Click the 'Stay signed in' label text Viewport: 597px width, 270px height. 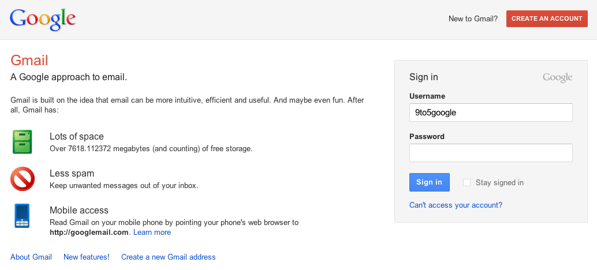[499, 183]
